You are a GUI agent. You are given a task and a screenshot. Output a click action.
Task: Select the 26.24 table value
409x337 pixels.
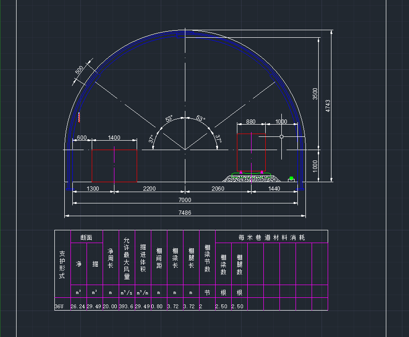coord(78,306)
